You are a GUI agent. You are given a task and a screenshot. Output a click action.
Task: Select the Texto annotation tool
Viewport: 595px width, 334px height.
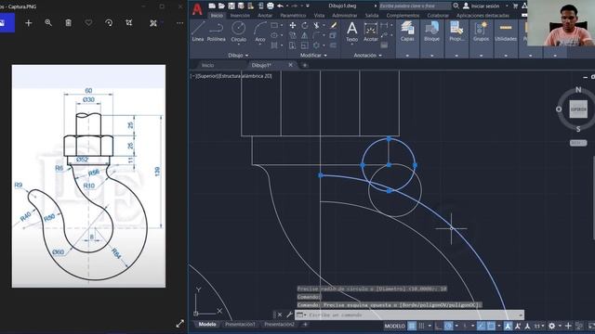point(351,32)
